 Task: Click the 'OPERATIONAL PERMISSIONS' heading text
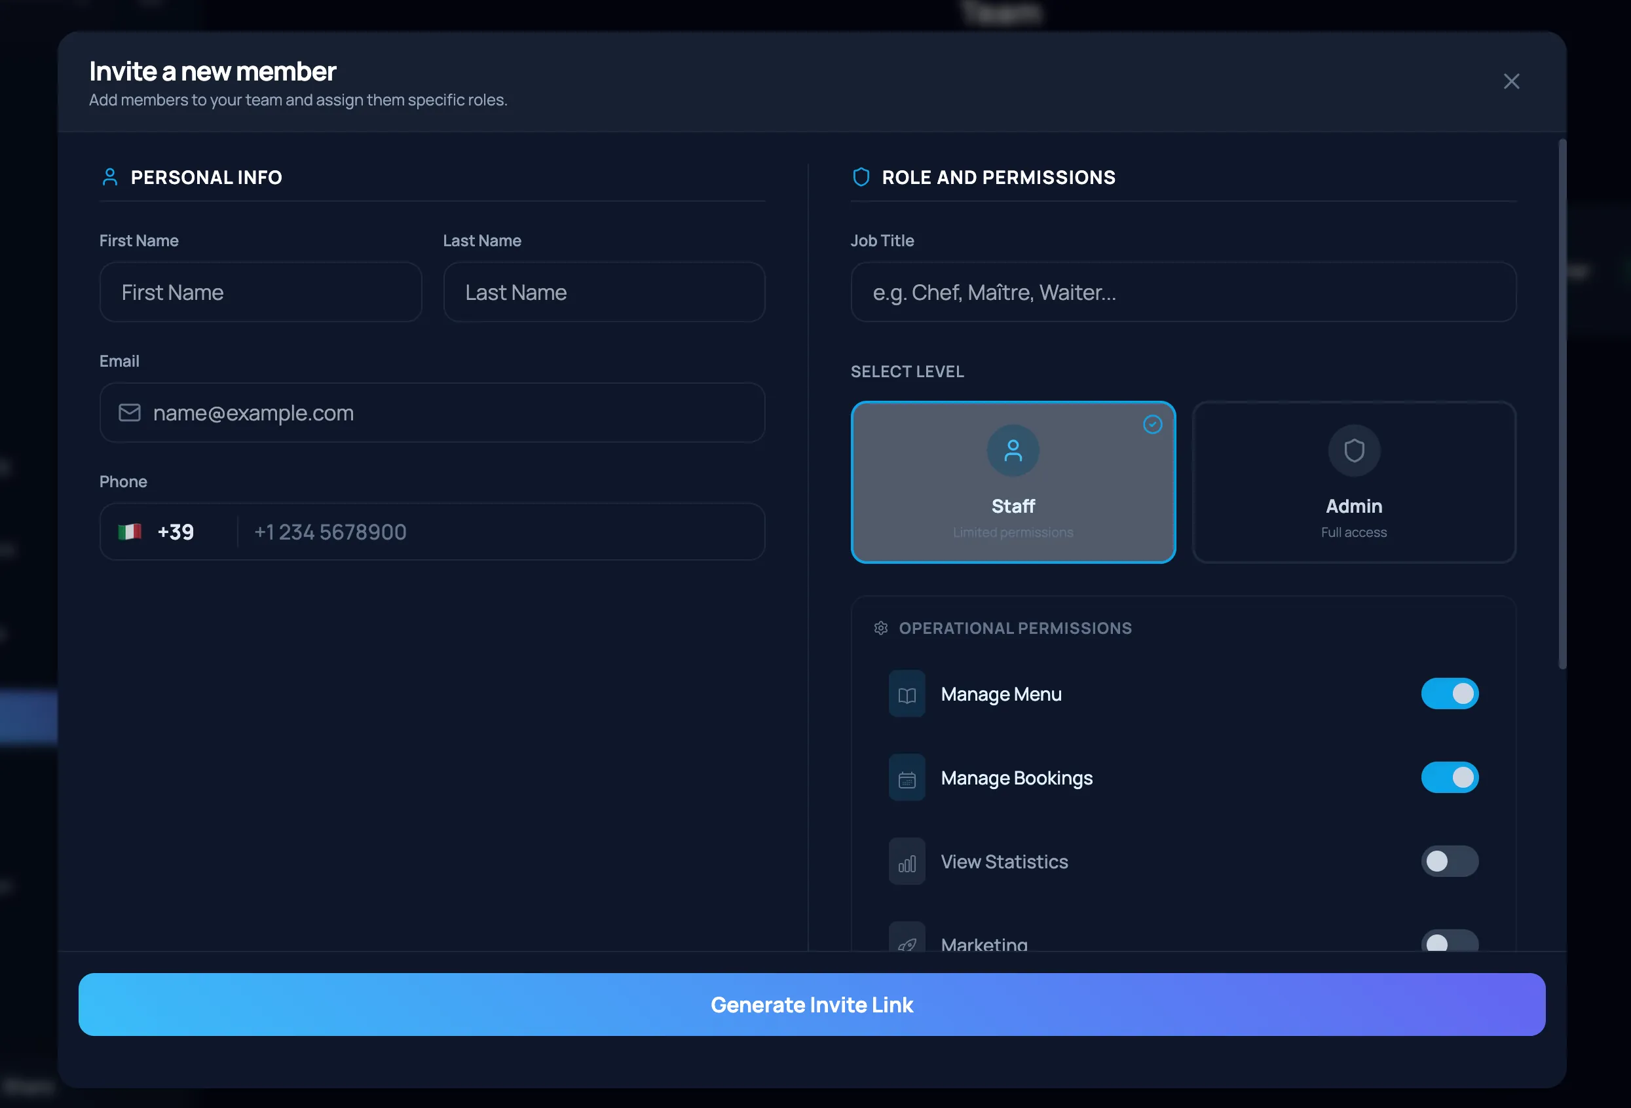1015,628
